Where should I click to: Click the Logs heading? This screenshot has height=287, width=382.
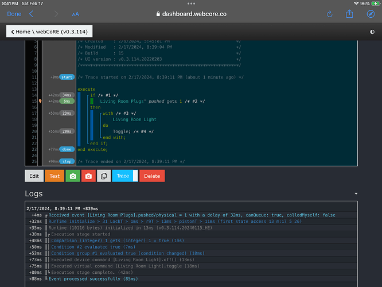34,193
